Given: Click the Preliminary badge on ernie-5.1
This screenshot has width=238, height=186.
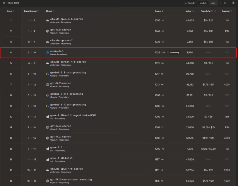Looking at the screenshot, I should pyautogui.click(x=173, y=52).
